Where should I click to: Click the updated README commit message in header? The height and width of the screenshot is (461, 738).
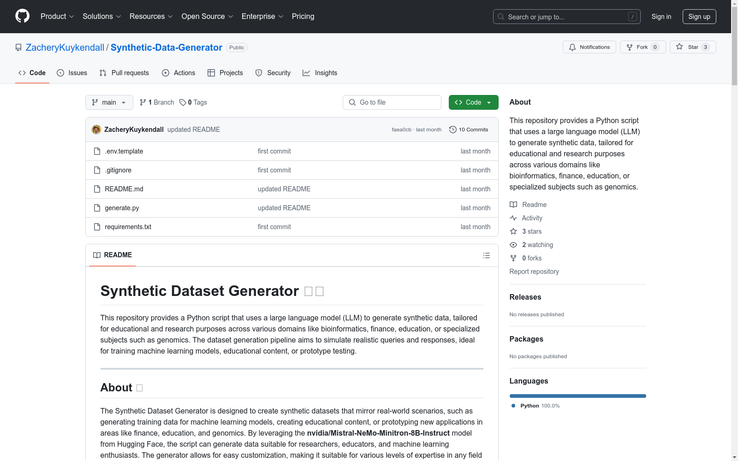194,130
